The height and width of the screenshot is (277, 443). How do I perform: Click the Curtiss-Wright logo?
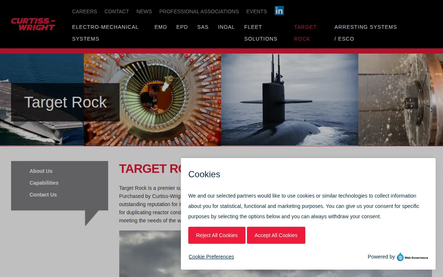33,24
